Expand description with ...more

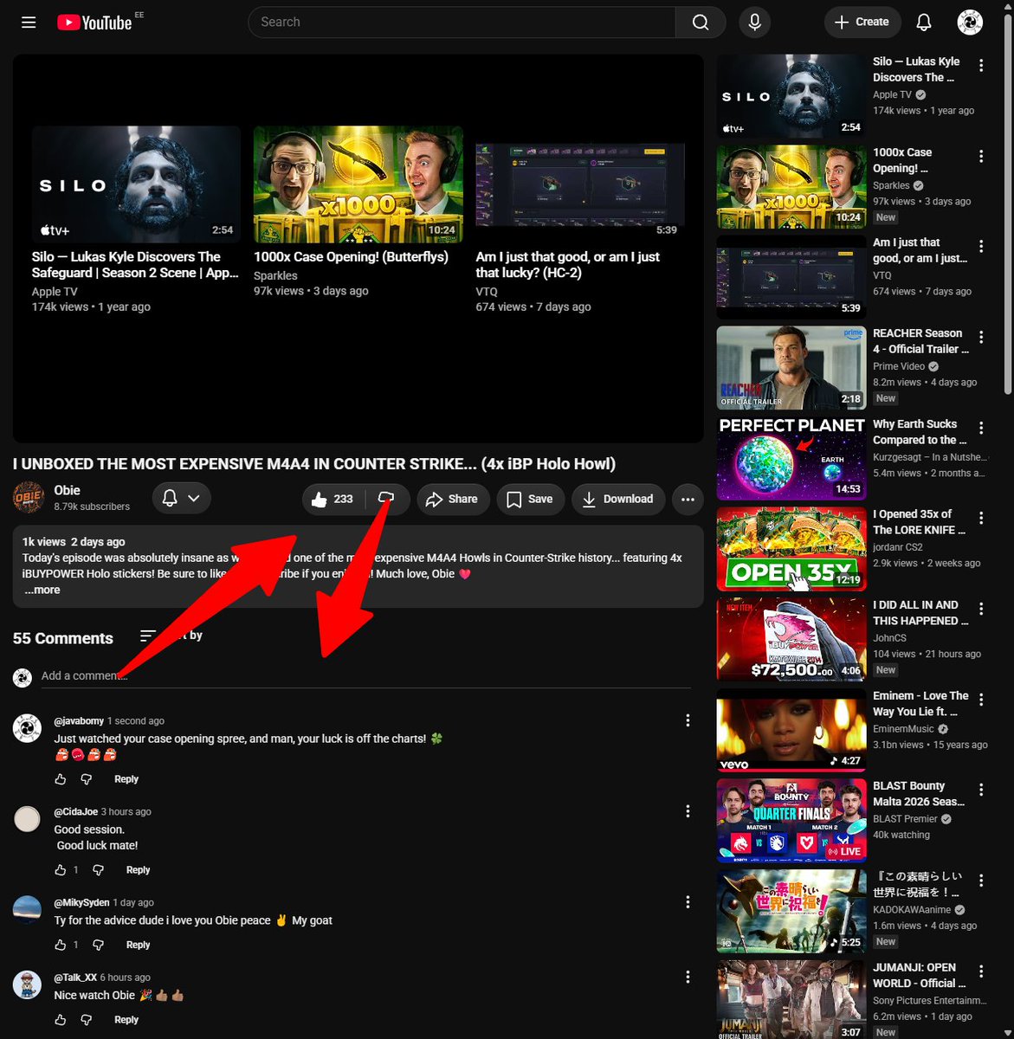click(x=42, y=590)
